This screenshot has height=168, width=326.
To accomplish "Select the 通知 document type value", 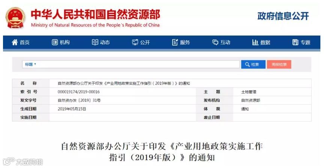I will pyautogui.click(x=245, y=109).
